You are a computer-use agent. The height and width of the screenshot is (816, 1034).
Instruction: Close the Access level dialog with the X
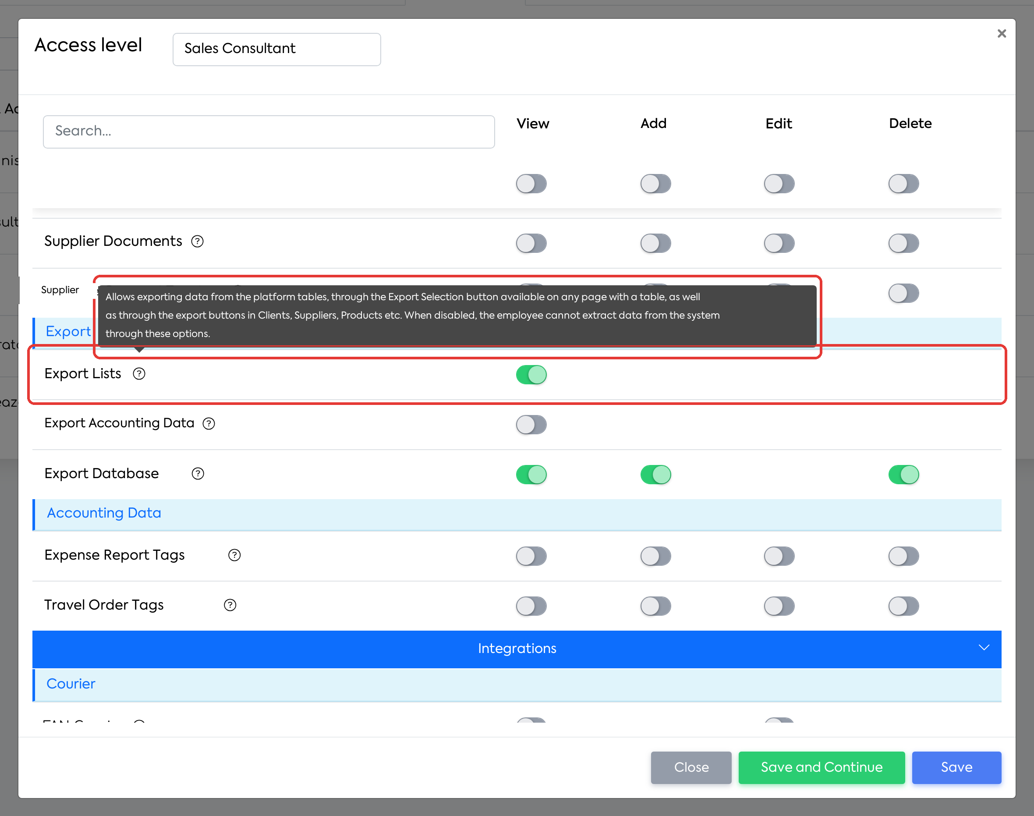coord(1002,33)
